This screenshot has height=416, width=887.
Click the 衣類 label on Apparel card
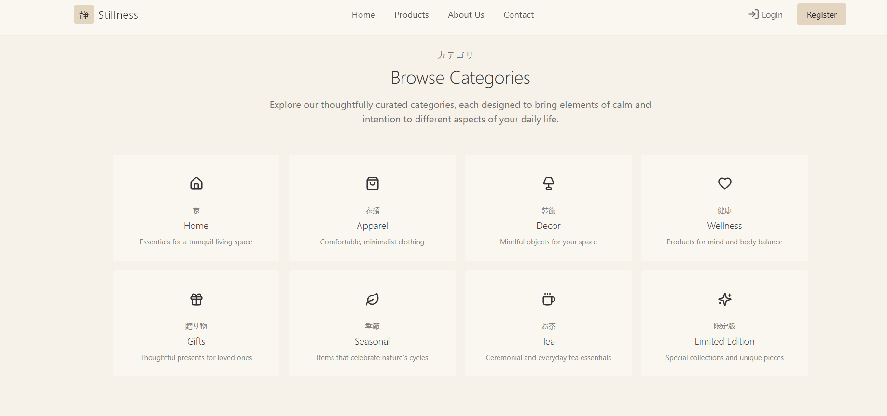(373, 211)
